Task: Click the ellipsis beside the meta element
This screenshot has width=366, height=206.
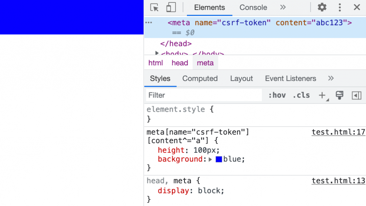Action: click(149, 22)
